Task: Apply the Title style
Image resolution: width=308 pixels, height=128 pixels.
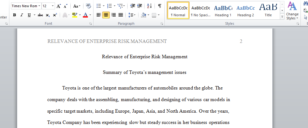Action: pos(268,10)
